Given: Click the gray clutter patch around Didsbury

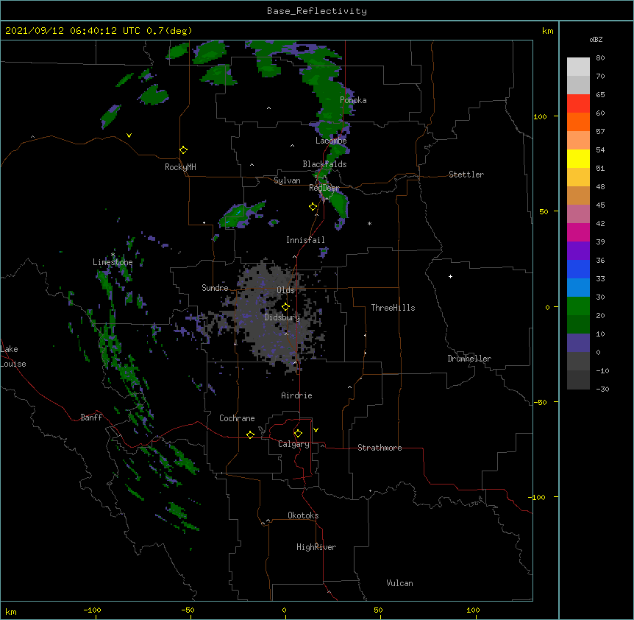Looking at the screenshot, I should click(x=279, y=316).
